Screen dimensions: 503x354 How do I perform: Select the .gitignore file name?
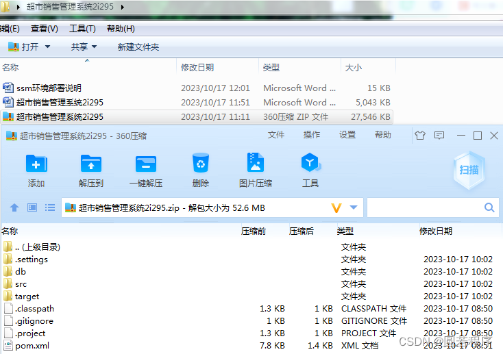[34, 321]
